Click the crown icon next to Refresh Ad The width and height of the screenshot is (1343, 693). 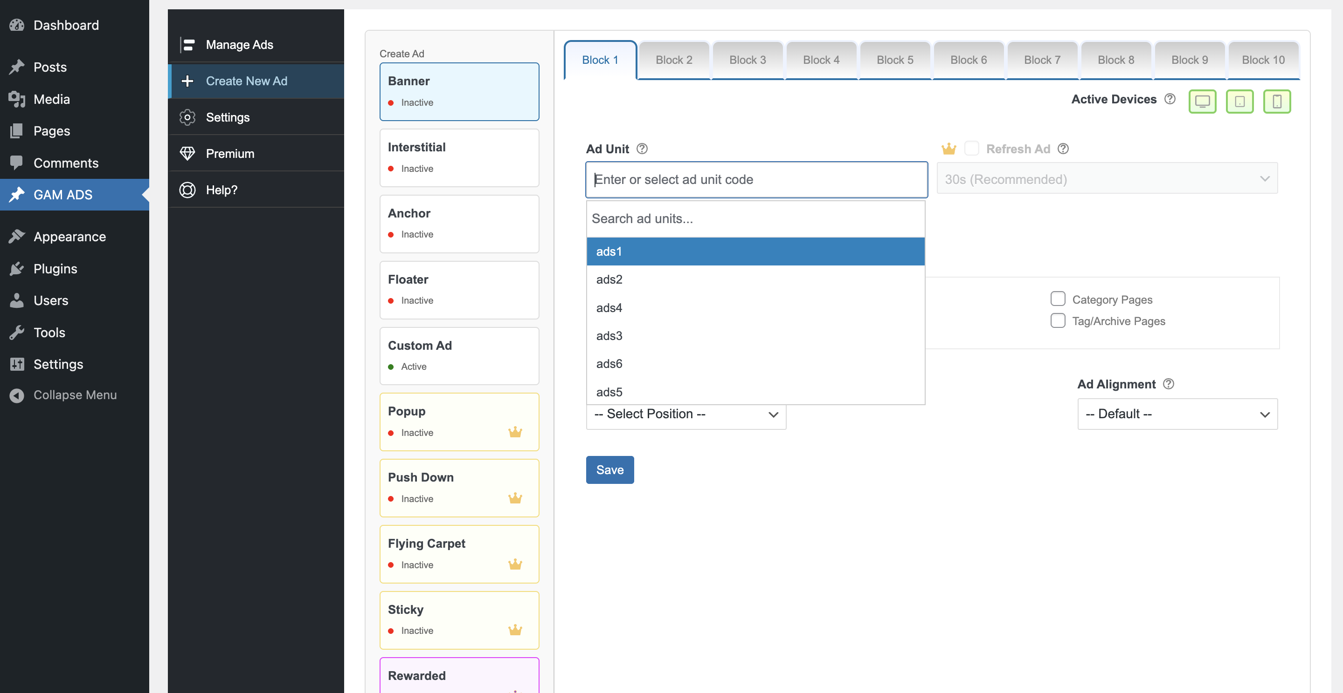[949, 149]
